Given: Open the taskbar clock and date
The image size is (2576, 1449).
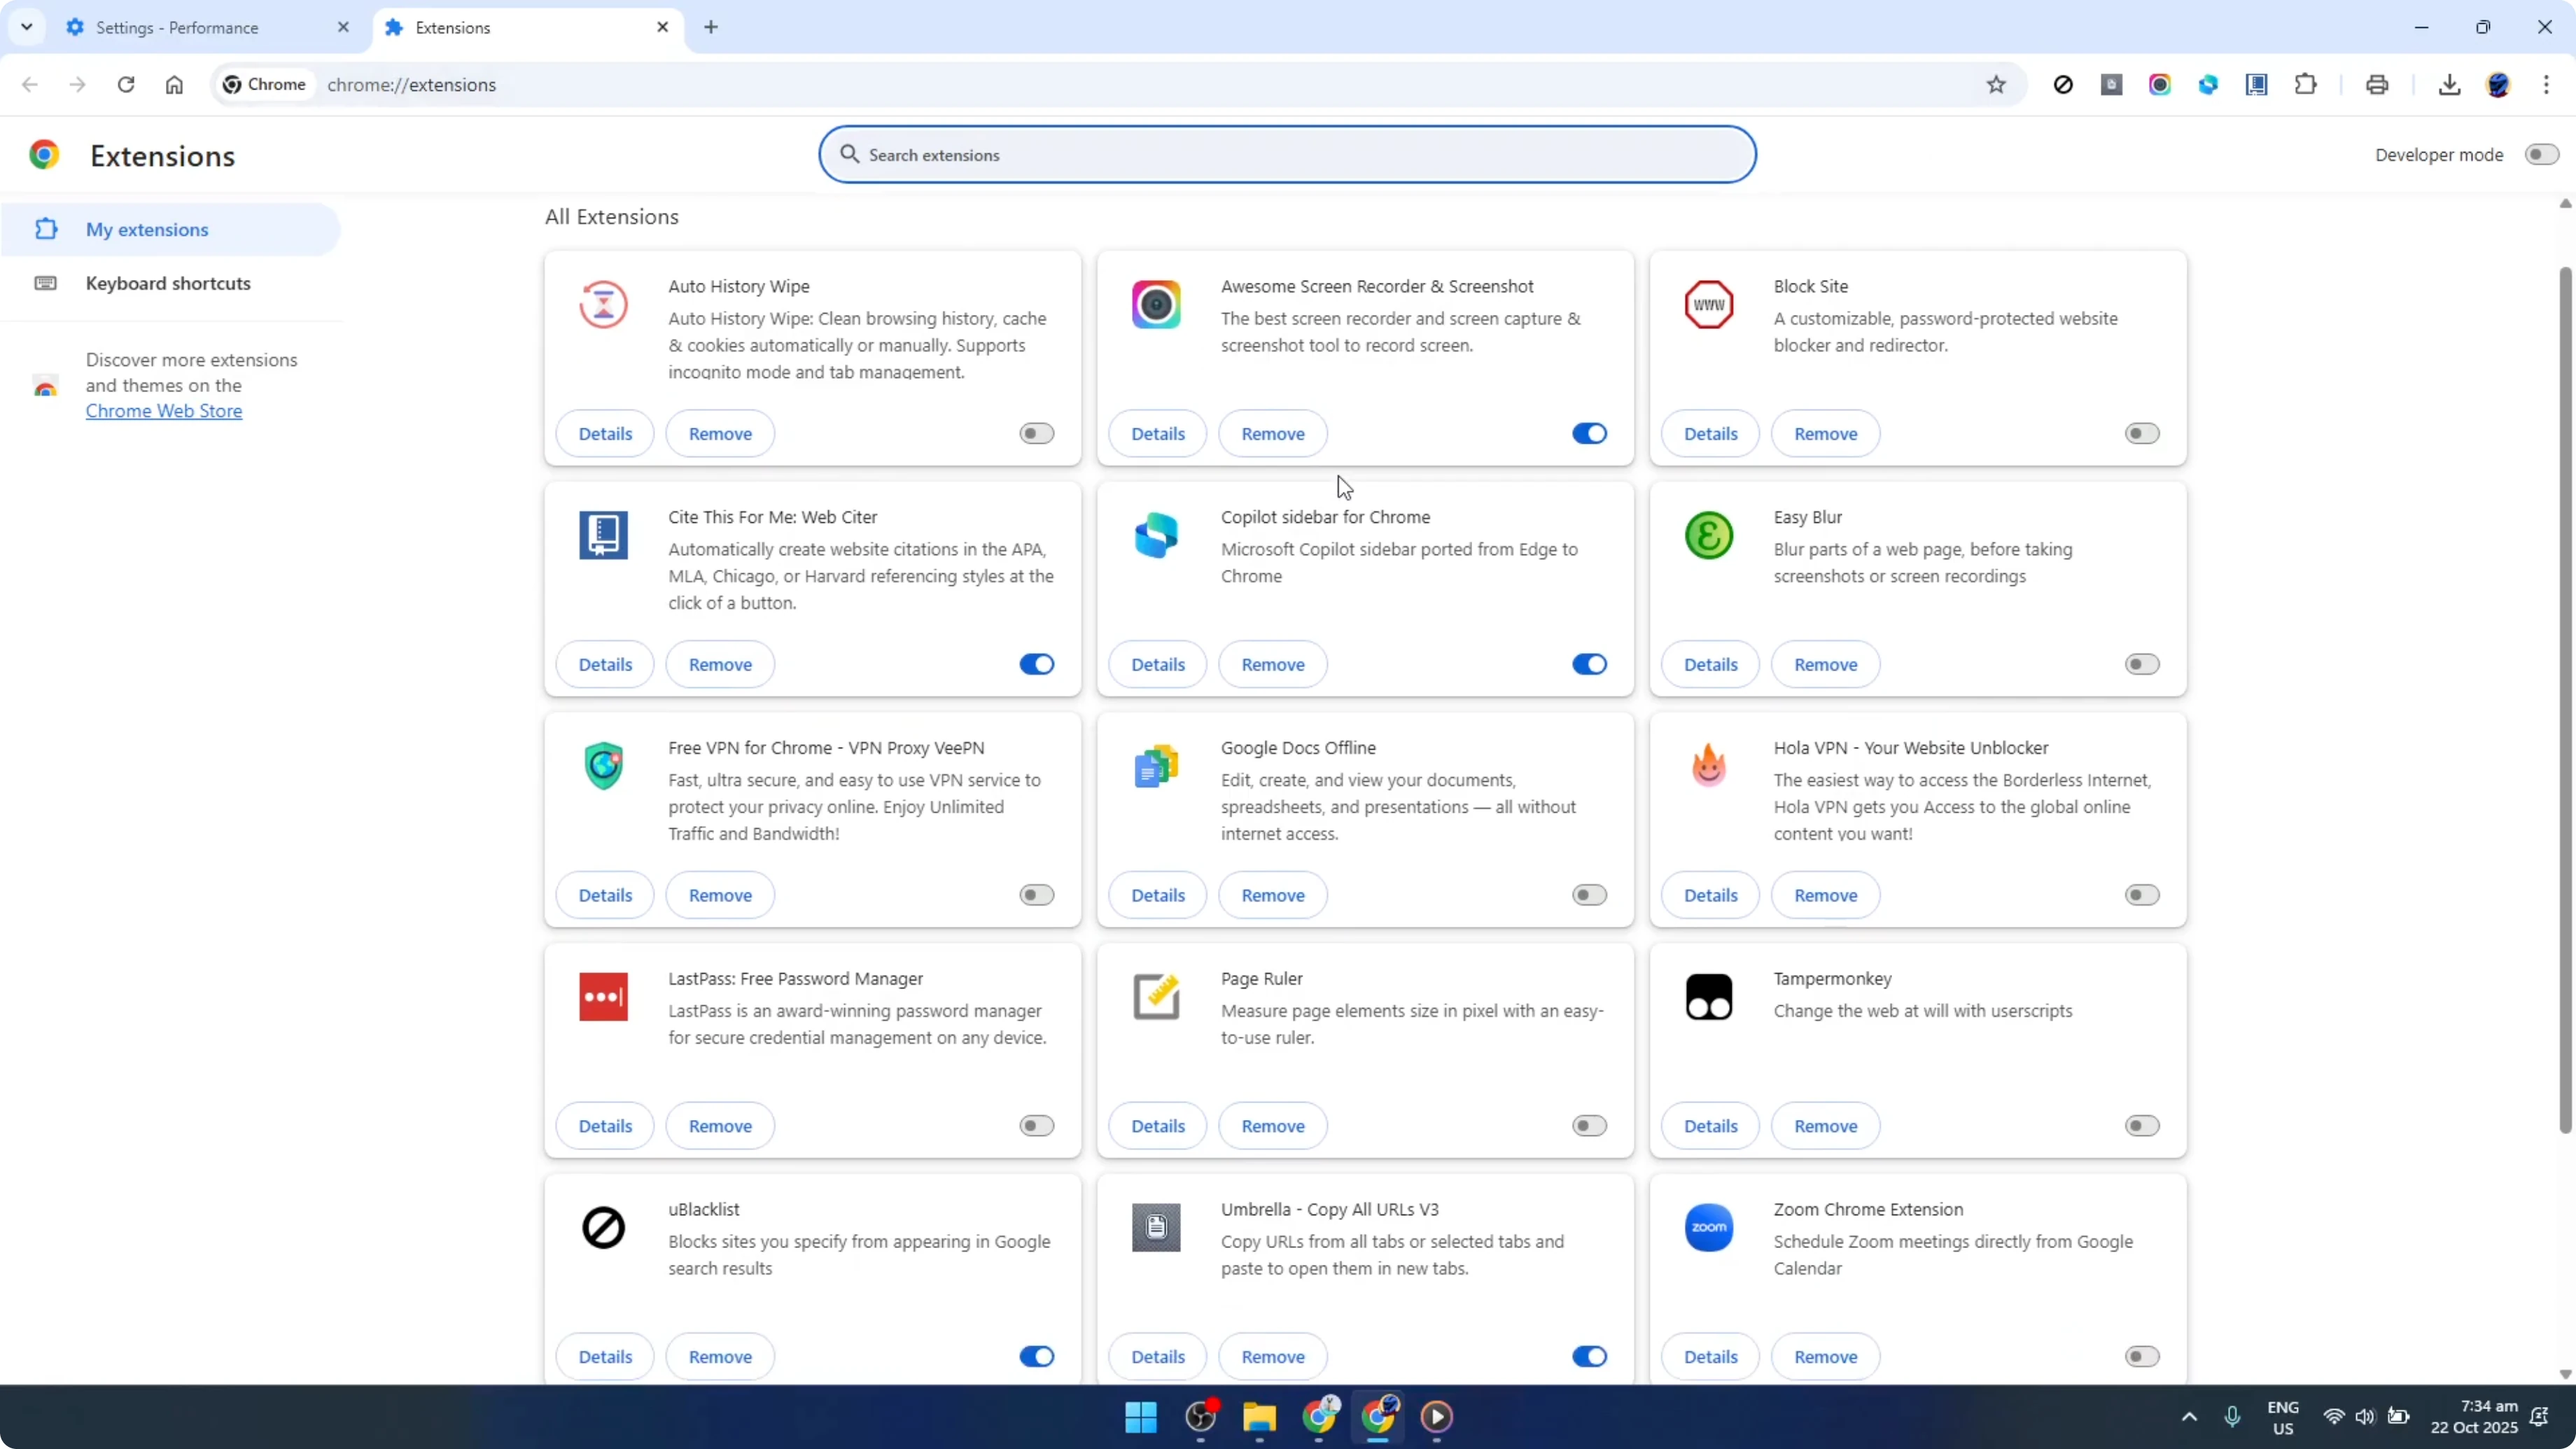Looking at the screenshot, I should coord(2474,1417).
